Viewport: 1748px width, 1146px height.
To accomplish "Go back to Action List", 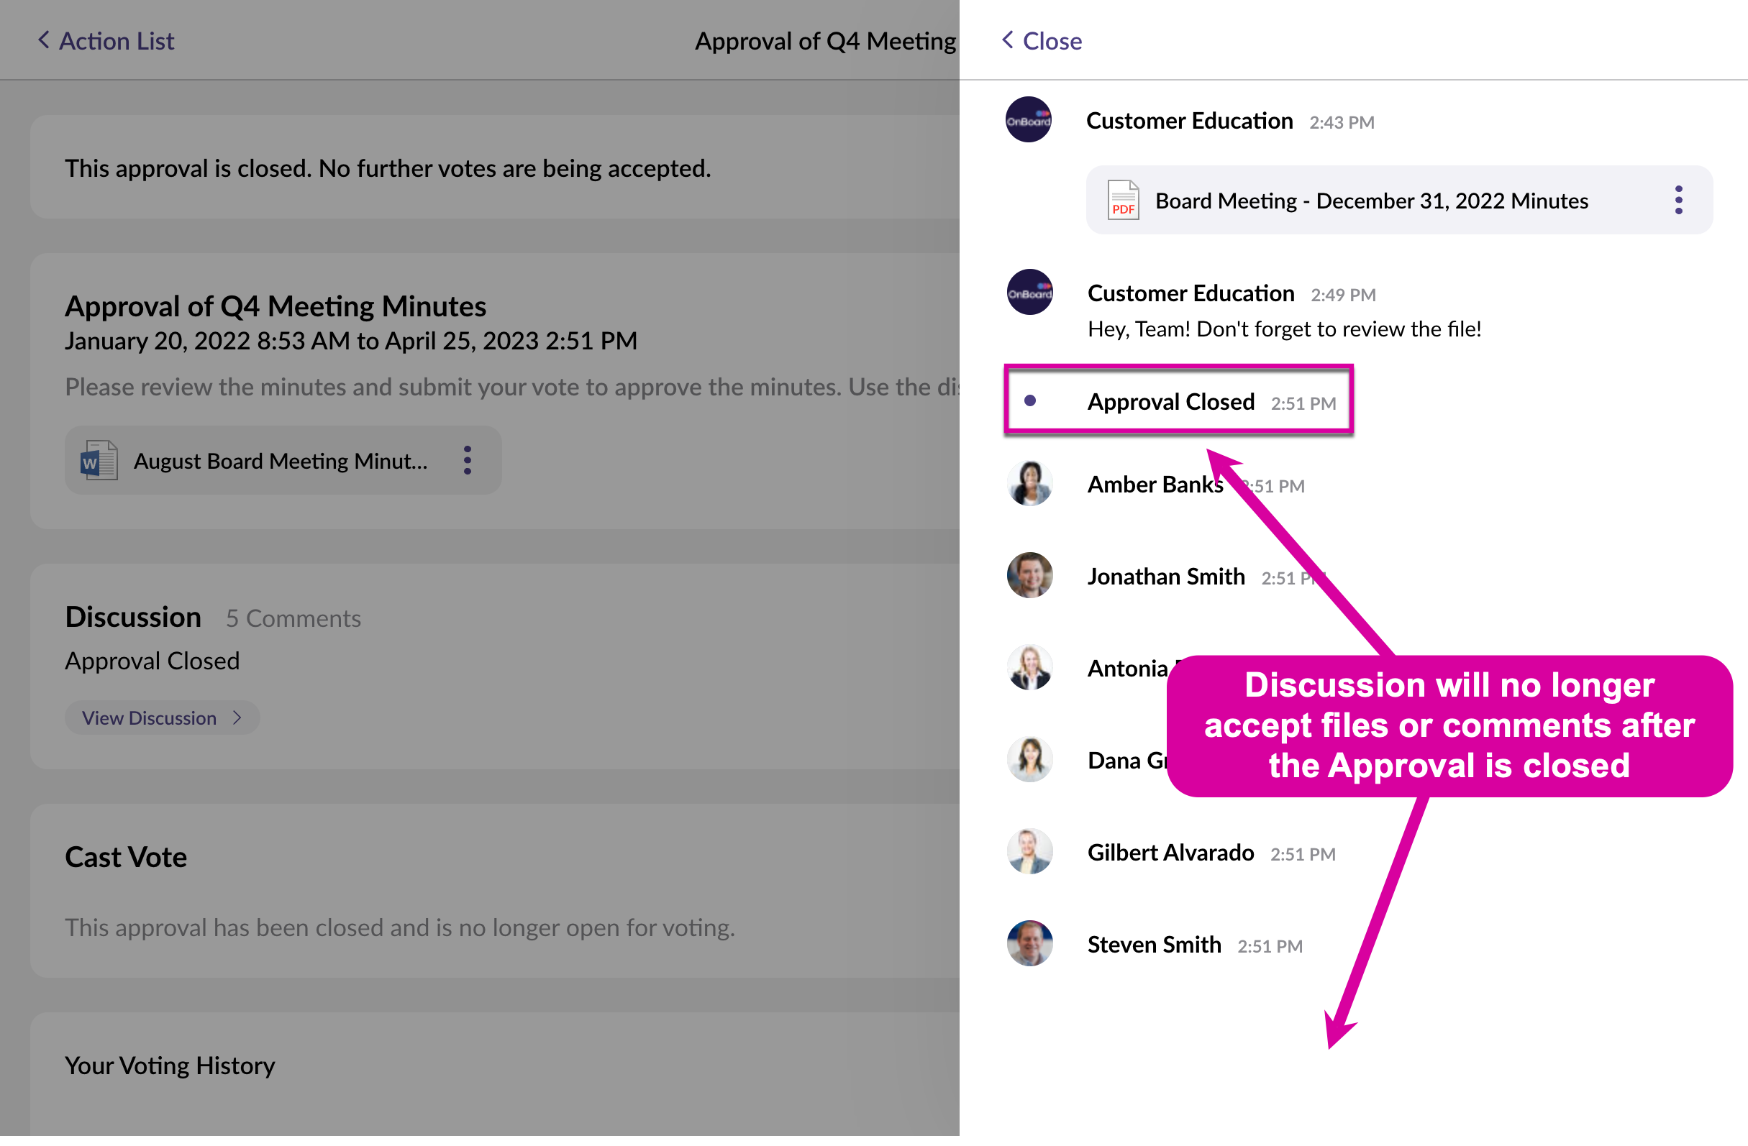I will [106, 41].
